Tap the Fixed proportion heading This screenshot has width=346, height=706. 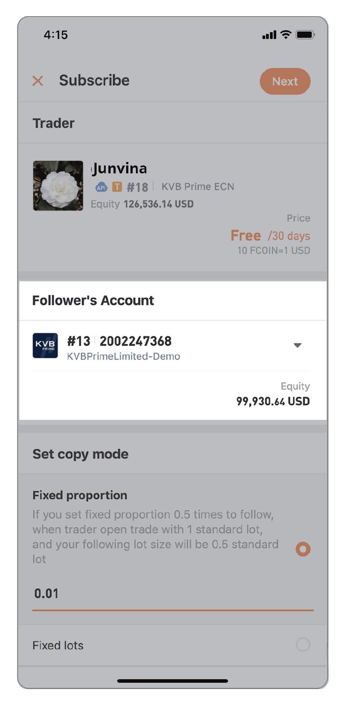click(x=80, y=495)
